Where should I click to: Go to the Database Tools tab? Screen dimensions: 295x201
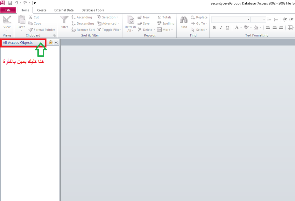93,10
